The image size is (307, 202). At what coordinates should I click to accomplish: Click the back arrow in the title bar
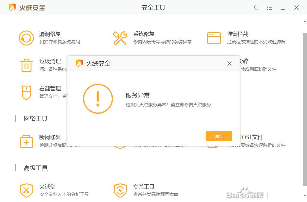(x=256, y=7)
